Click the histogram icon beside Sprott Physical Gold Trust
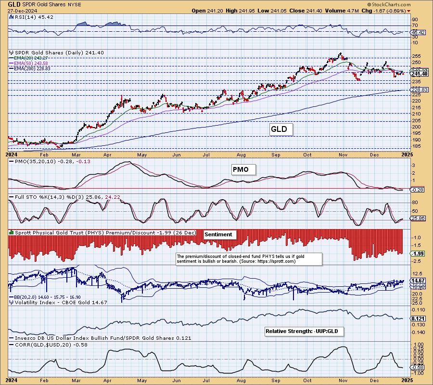The image size is (433, 385). [x=12, y=232]
